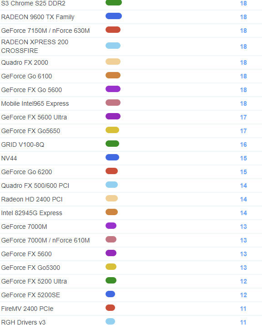
Task: Click score 13 for GeForce 7000M / nForce 610M
Action: tap(243, 240)
